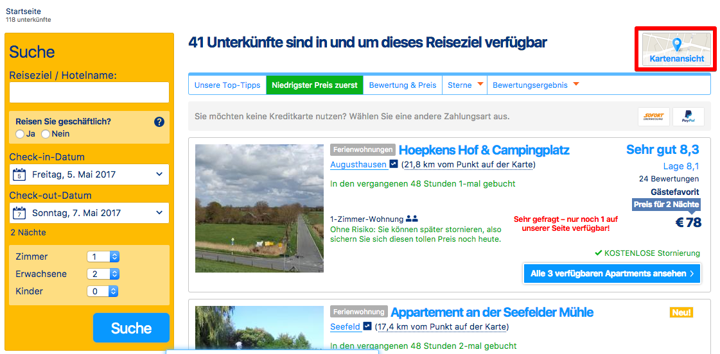Open Appartement an der Seefelder Mühle listing
Viewport: 720px width, 354px height.
[x=492, y=312]
